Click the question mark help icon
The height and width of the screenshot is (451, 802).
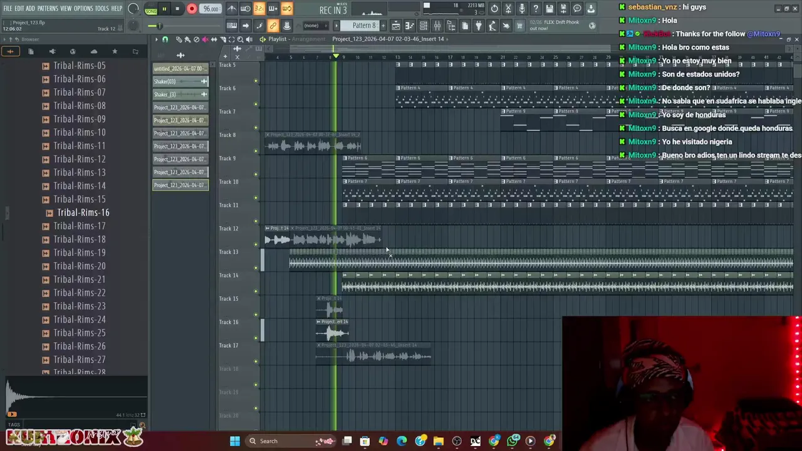(536, 9)
